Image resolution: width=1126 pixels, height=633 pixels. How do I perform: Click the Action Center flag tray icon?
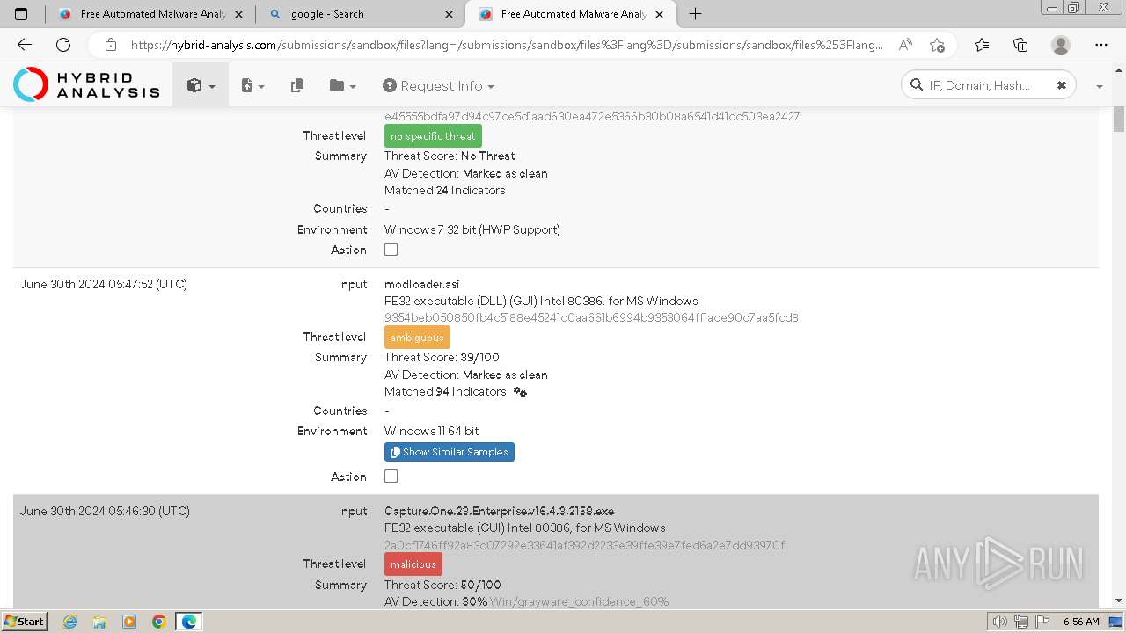(1042, 622)
